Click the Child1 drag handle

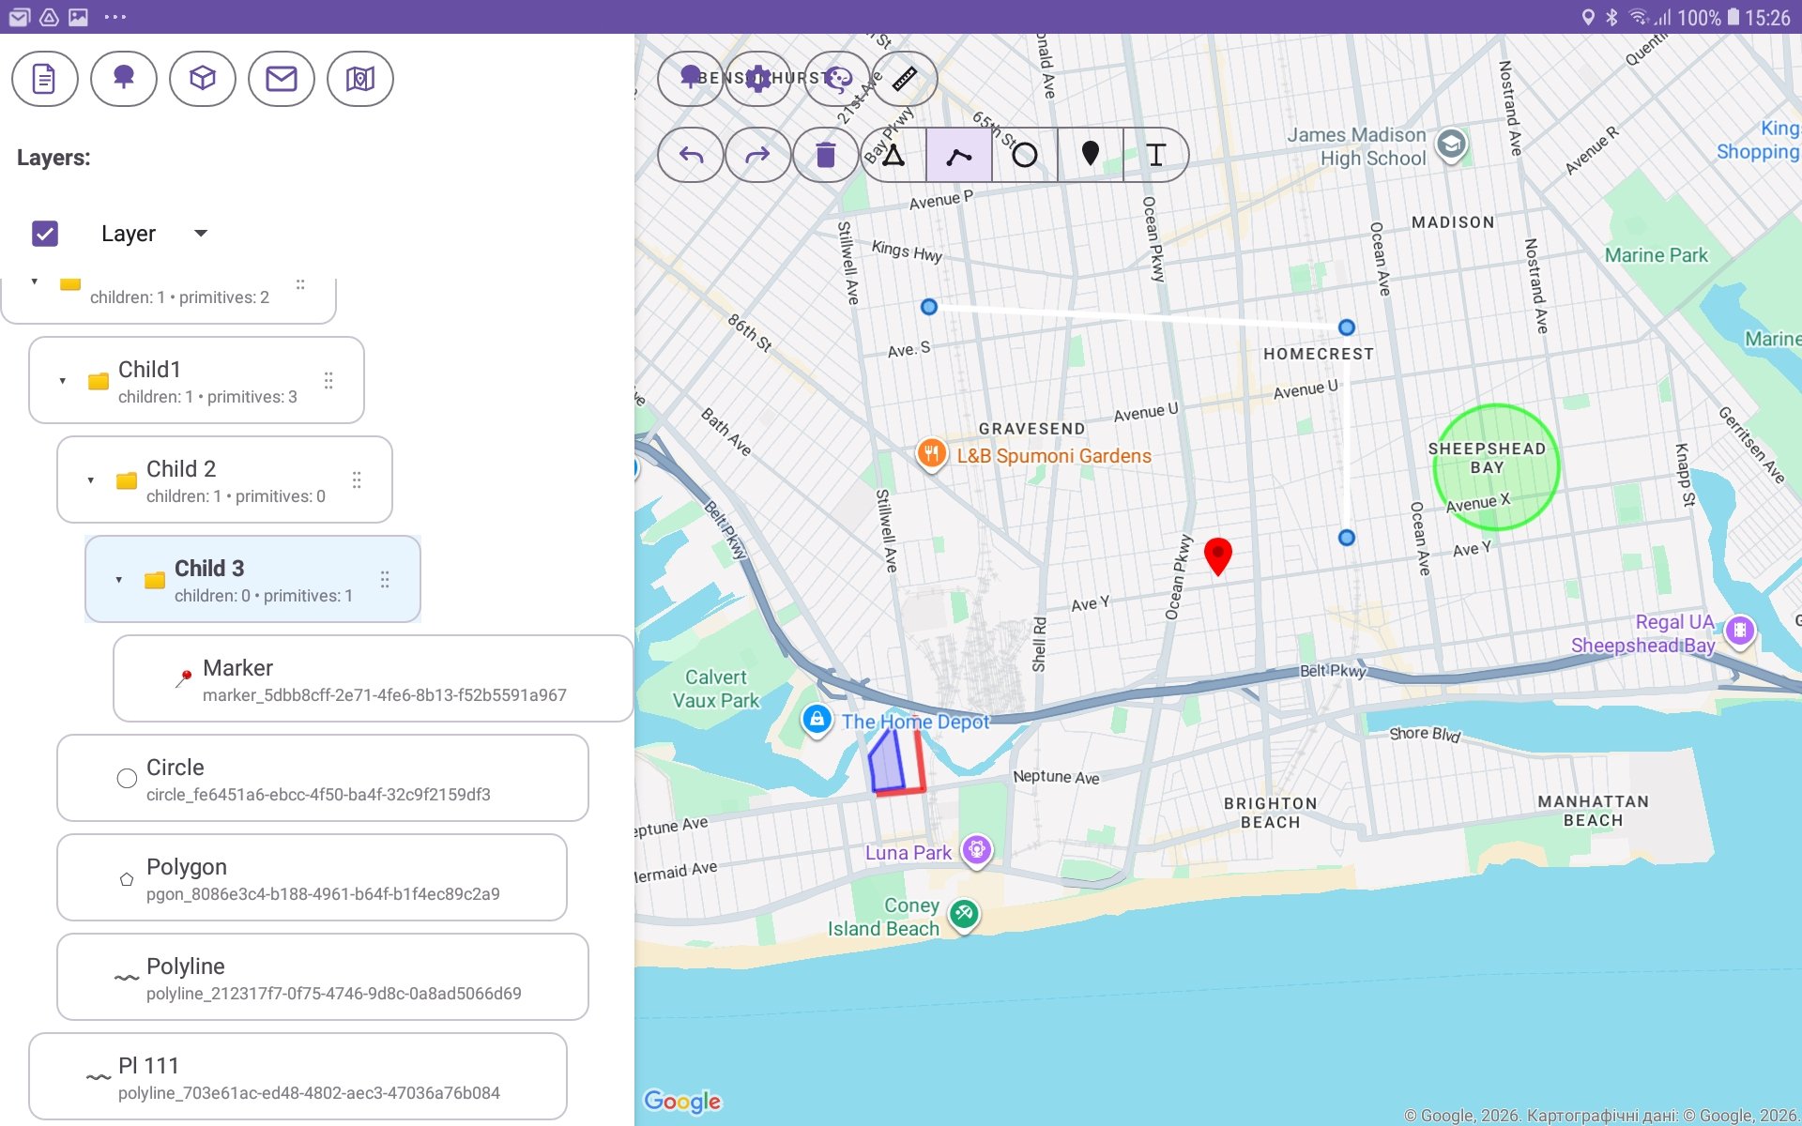(328, 380)
